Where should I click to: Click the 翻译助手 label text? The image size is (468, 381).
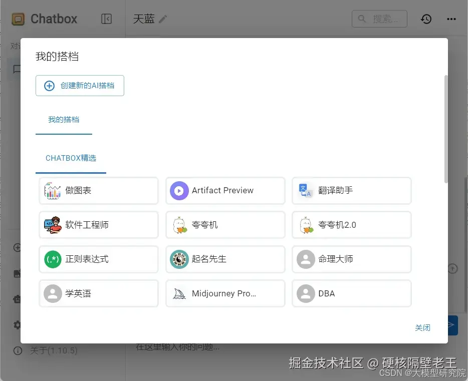(336, 190)
